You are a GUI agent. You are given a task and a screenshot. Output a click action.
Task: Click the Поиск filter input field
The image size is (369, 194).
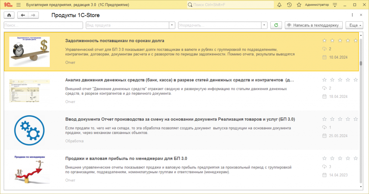[x=43, y=25]
